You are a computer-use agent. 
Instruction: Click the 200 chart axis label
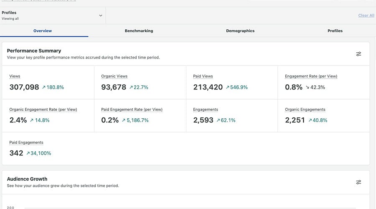(10, 207)
